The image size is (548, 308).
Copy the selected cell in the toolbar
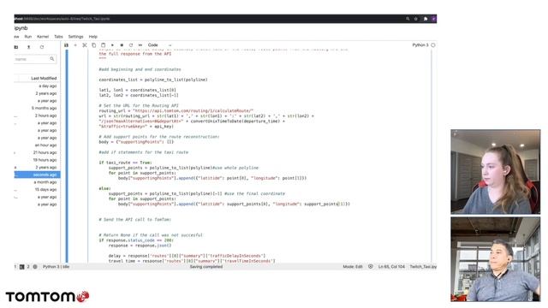(93, 45)
